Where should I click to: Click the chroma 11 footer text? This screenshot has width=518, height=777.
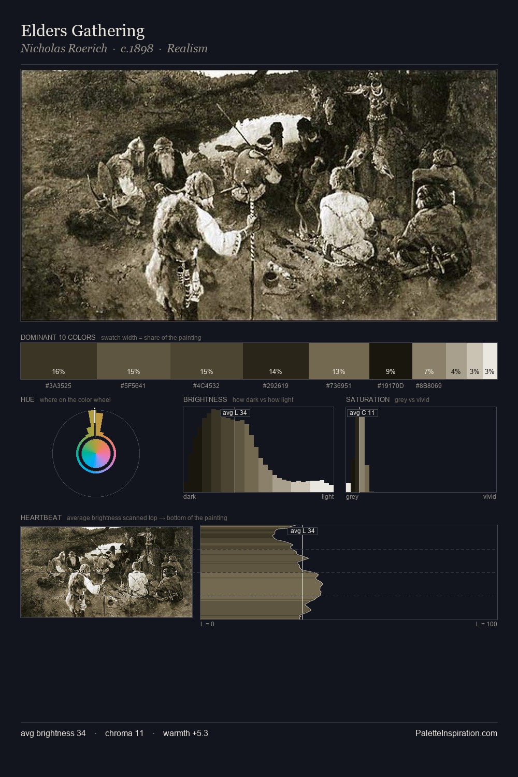pos(124,733)
